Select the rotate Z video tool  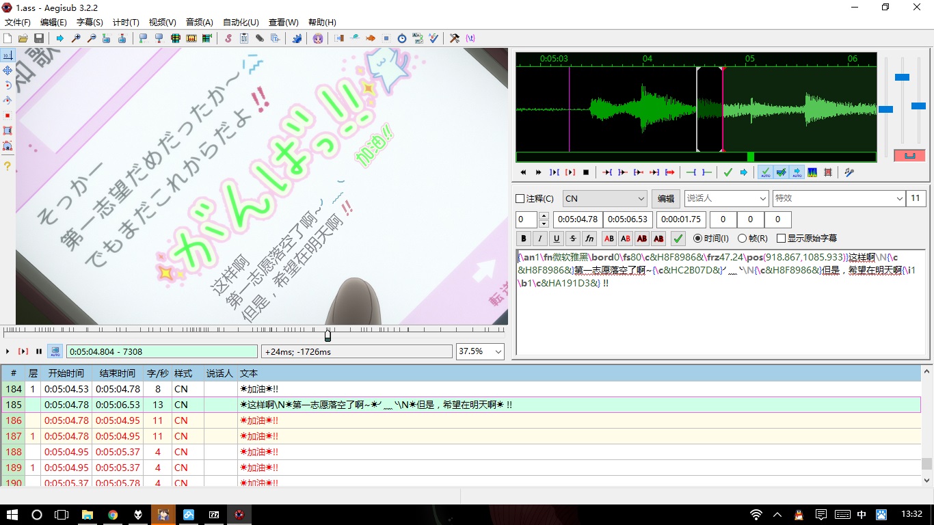pos(8,85)
